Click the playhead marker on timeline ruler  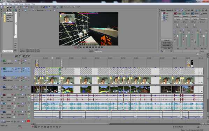coord(52,58)
